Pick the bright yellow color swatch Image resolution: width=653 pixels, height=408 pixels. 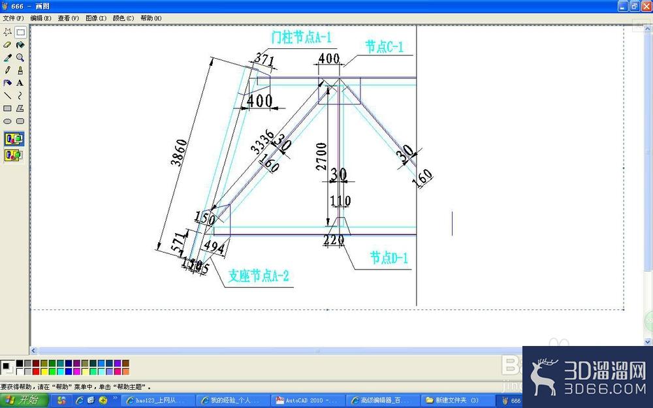pos(44,371)
